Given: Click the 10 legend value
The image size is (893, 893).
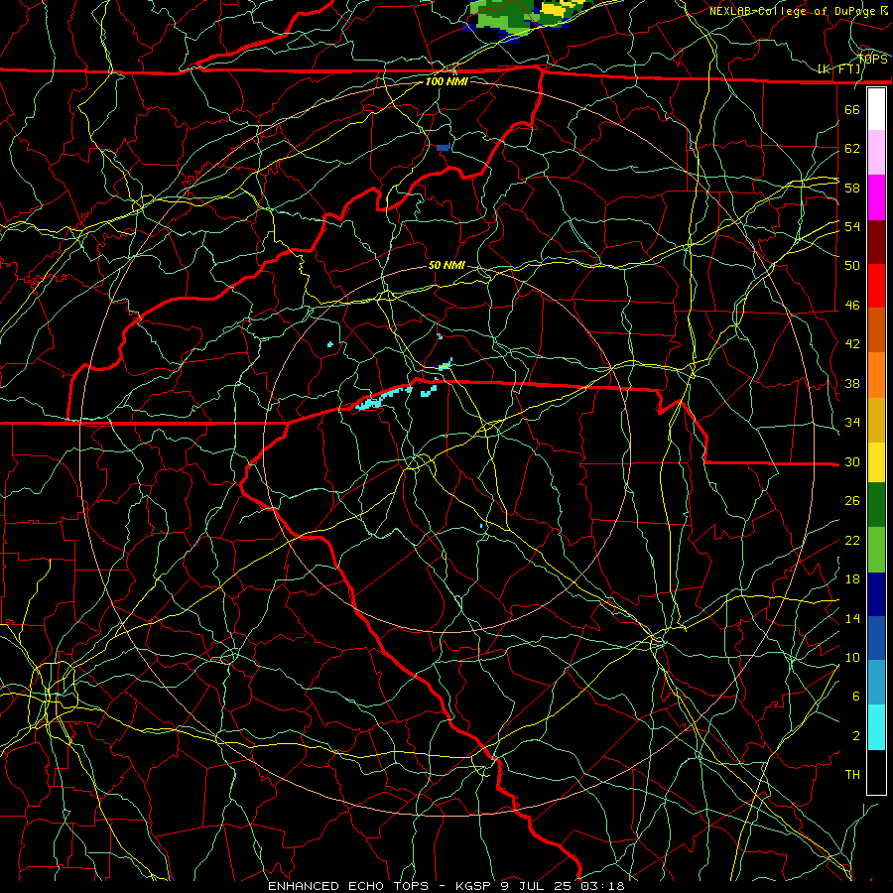Looking at the screenshot, I should [x=852, y=657].
